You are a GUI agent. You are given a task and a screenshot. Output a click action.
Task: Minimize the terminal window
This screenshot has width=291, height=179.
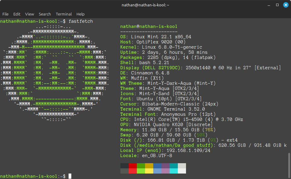coord(269,5)
